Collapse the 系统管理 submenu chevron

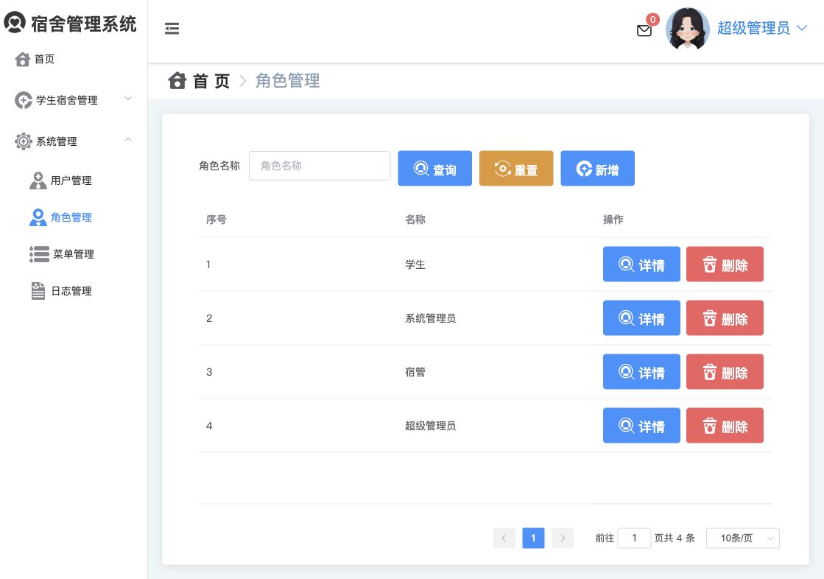(127, 140)
